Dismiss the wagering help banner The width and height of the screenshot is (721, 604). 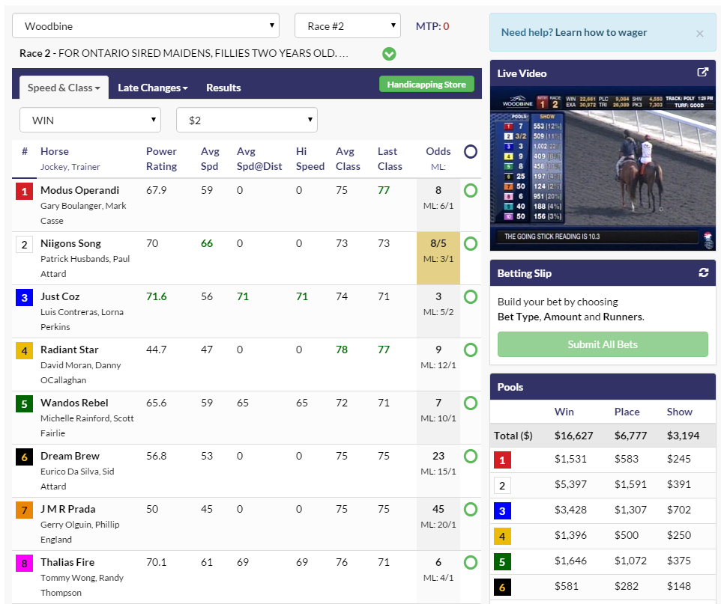[699, 33]
